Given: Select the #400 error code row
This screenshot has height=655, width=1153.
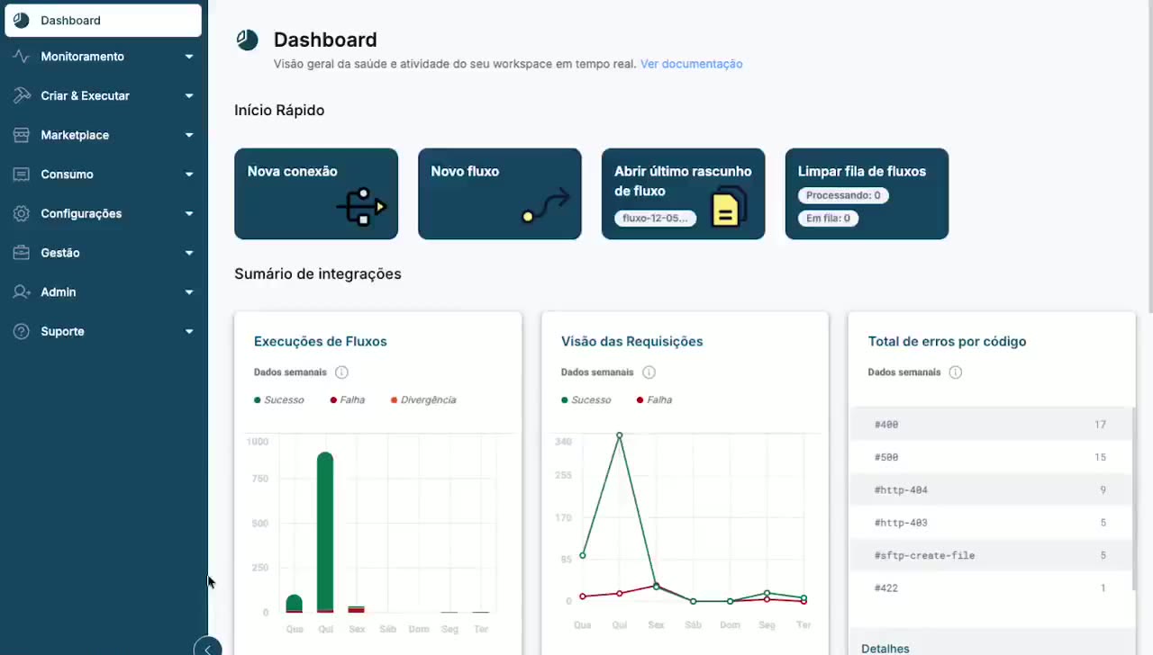Looking at the screenshot, I should (990, 425).
